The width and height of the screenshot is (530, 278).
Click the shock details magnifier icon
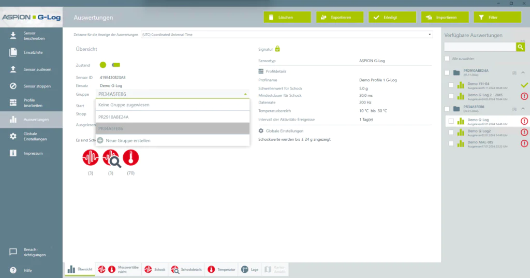[112, 158]
